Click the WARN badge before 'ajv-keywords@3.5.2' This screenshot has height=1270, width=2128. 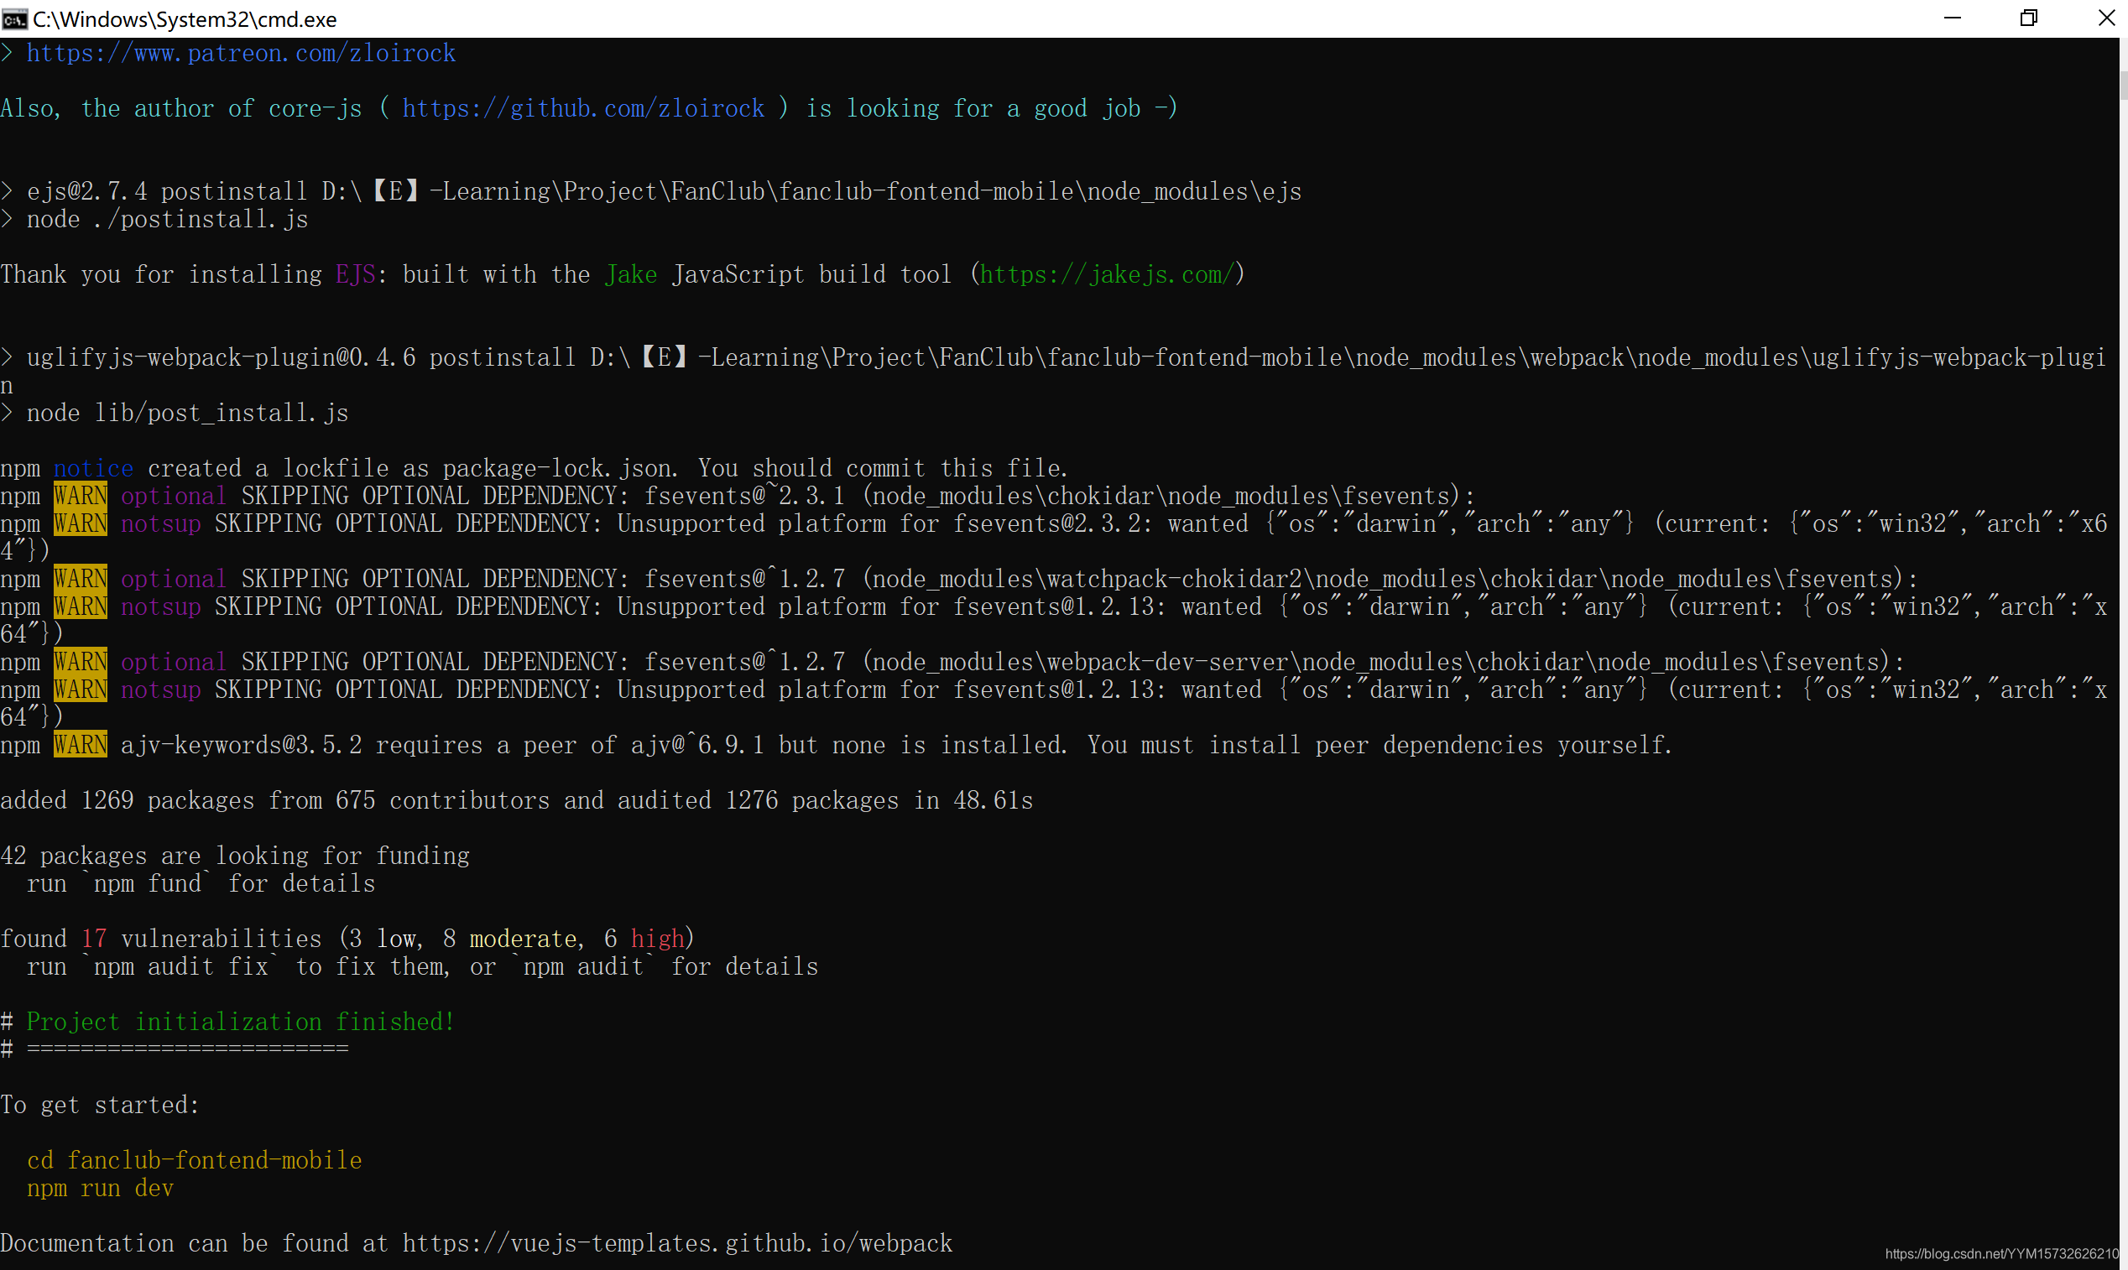(81, 745)
